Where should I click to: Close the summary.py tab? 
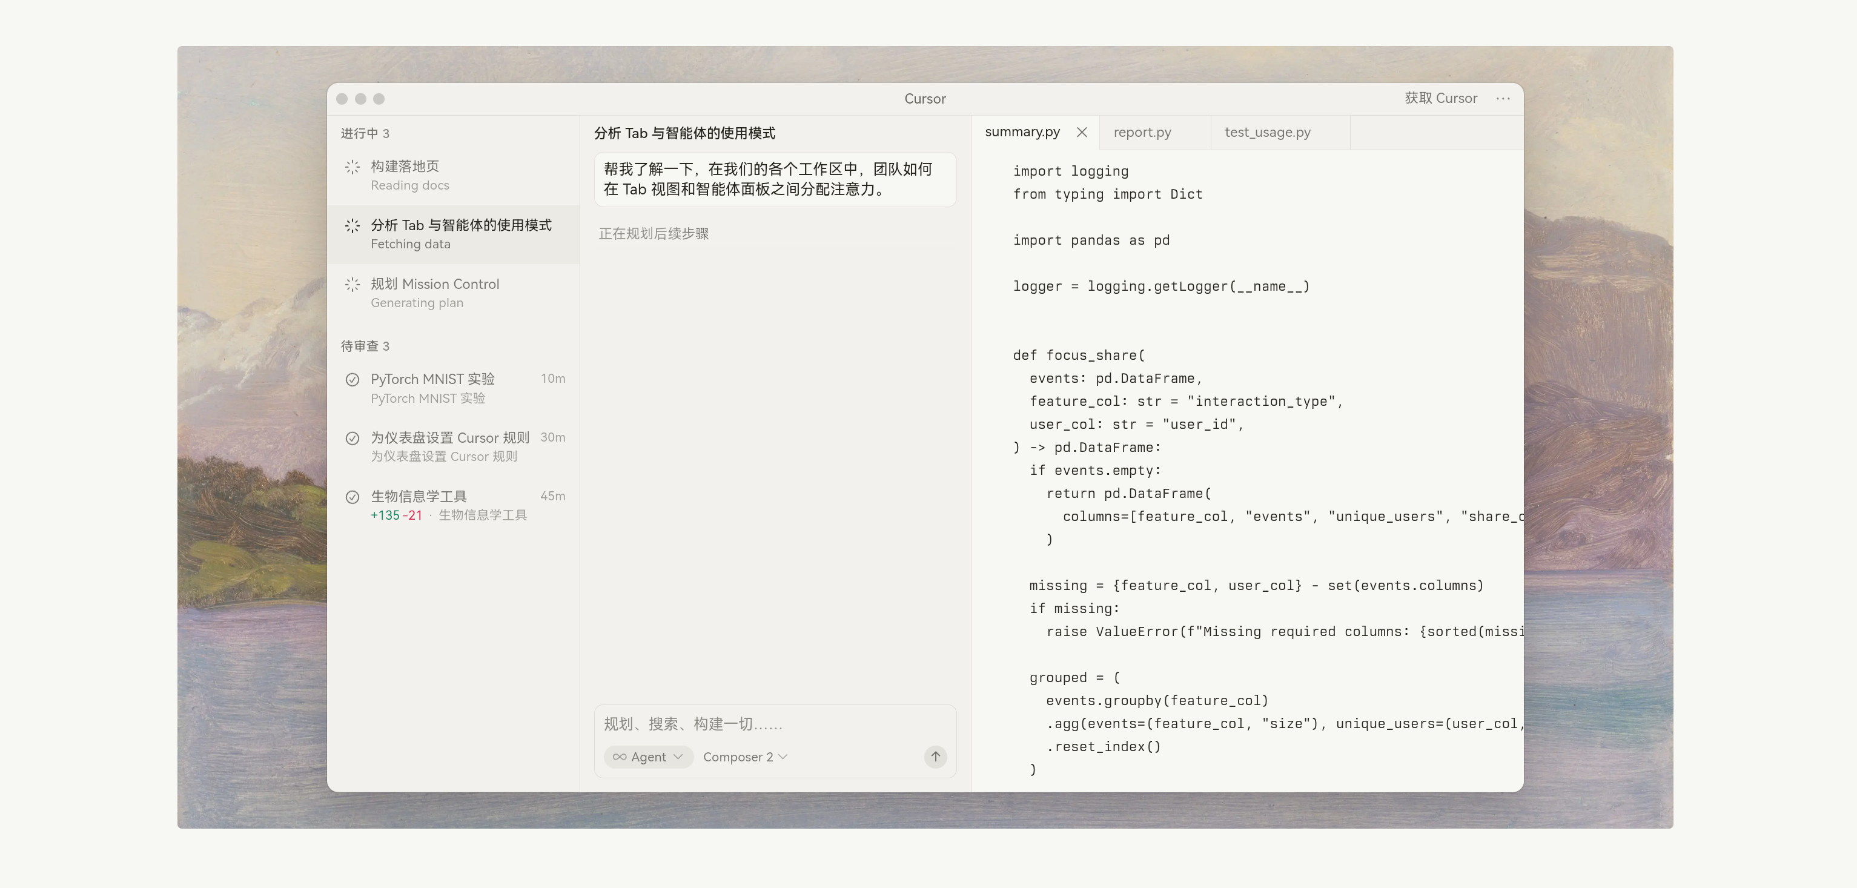click(1081, 132)
